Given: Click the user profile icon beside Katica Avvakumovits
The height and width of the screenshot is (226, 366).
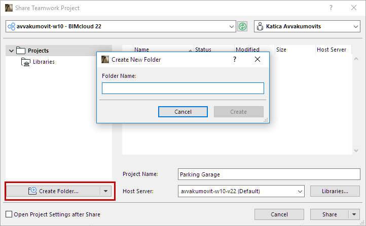Looking at the screenshot, I should coord(260,26).
